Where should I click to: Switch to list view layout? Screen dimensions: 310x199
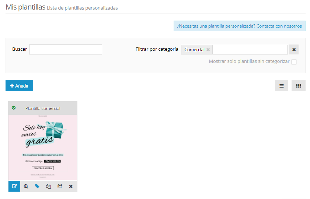click(x=282, y=86)
